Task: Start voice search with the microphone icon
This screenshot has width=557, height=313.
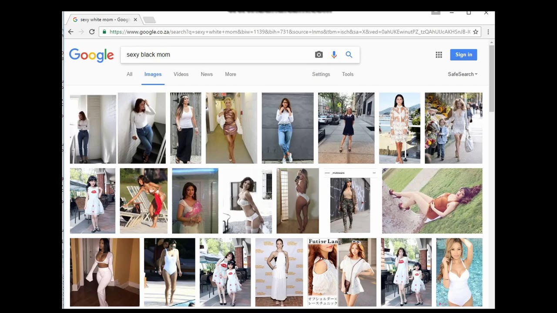Action: tap(334, 54)
